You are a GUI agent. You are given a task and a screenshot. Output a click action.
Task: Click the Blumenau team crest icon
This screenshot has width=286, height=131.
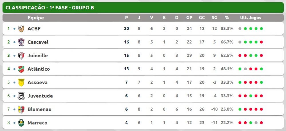(x=21, y=109)
